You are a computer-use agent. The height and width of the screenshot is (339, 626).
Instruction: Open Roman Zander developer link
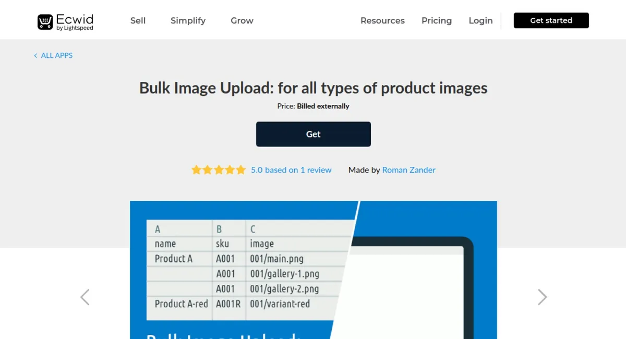409,170
